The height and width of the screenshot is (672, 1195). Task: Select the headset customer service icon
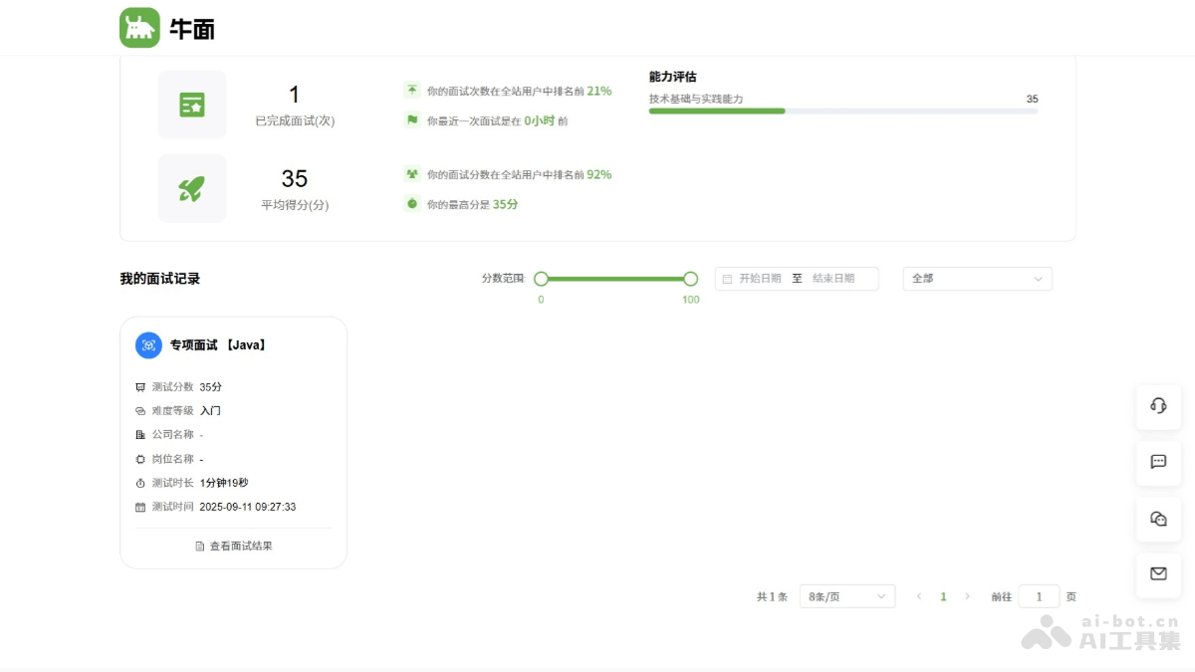coord(1157,407)
